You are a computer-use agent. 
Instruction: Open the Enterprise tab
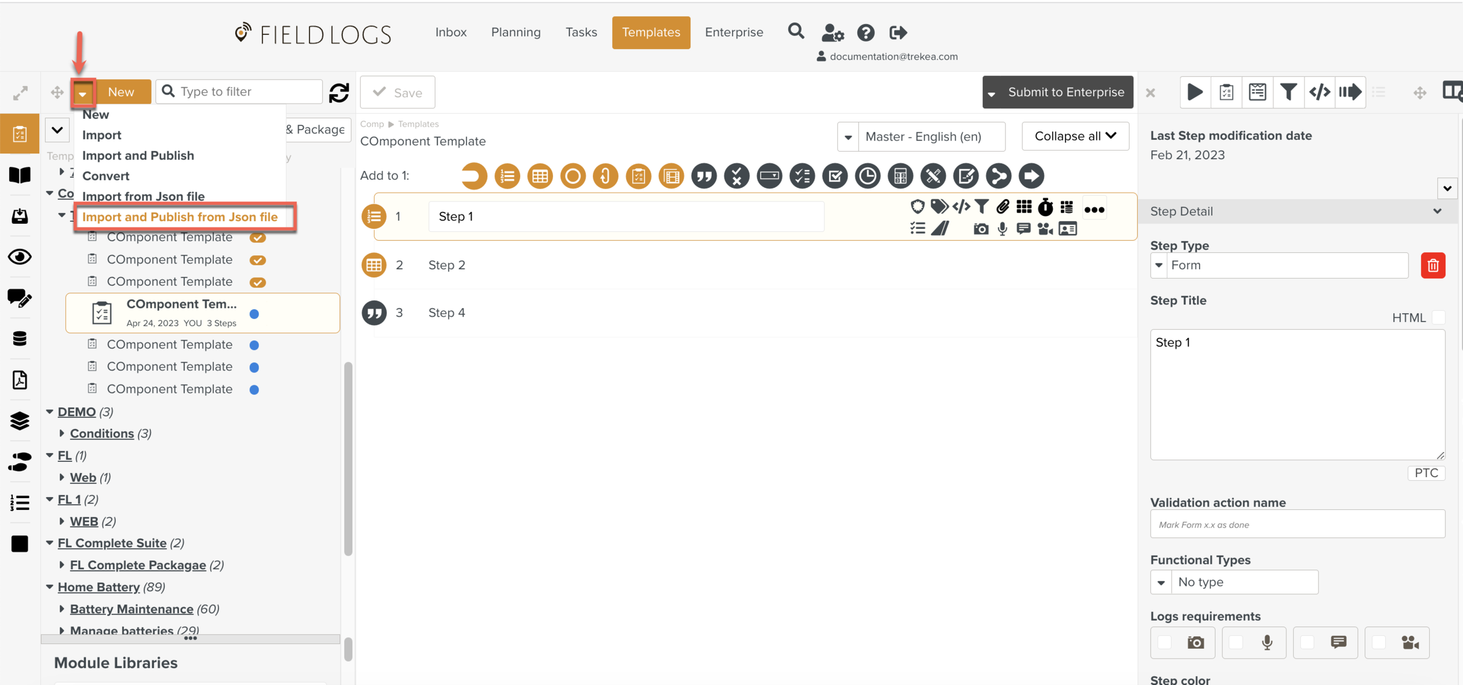(x=734, y=32)
